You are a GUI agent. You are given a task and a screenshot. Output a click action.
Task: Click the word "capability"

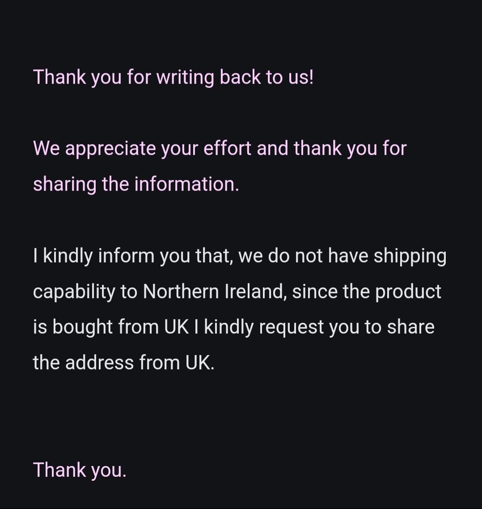[x=74, y=292]
